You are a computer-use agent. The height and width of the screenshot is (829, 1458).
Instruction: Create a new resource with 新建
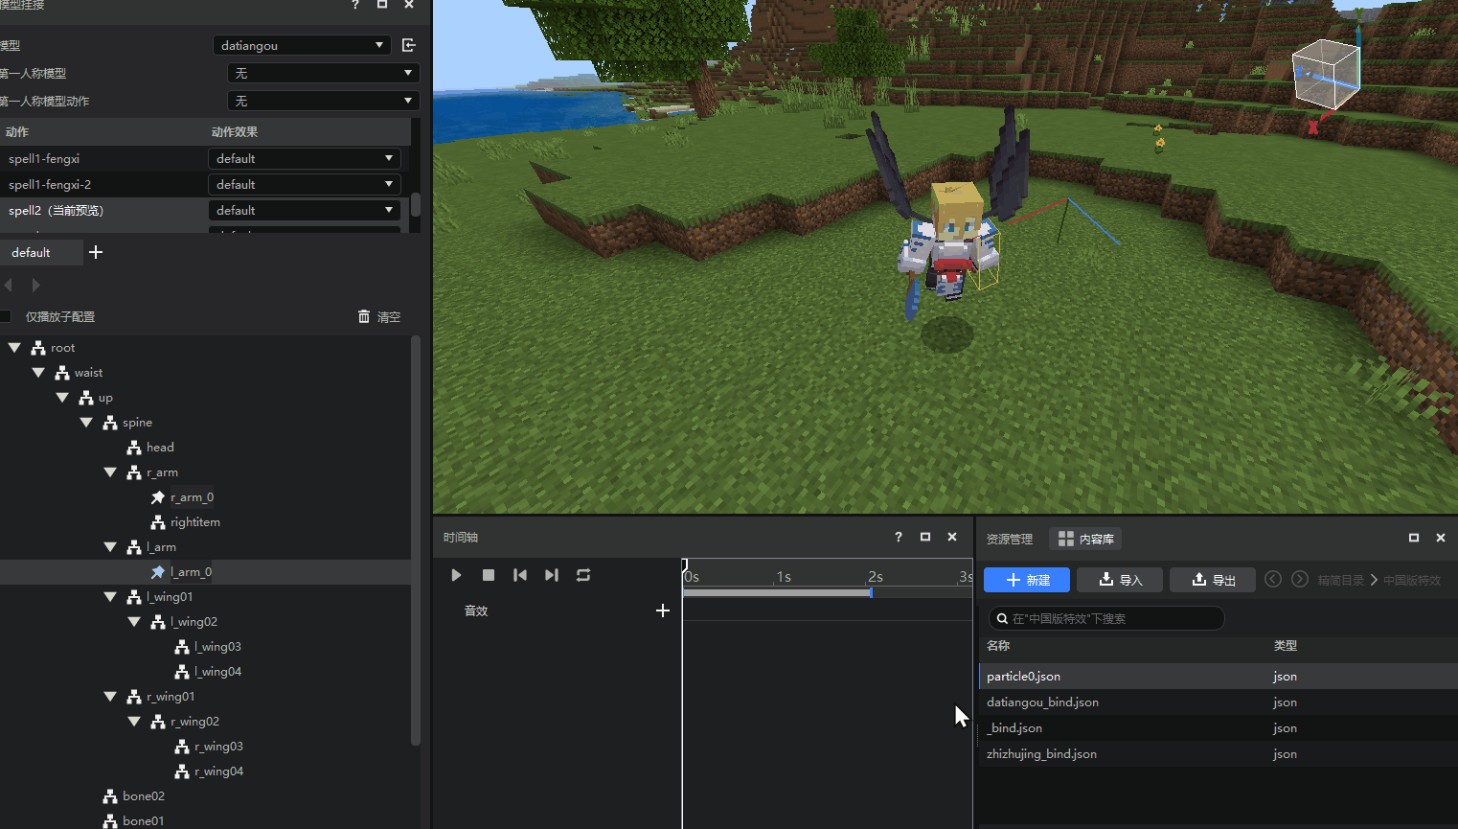coord(1027,580)
